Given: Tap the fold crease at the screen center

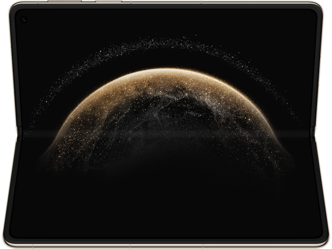Looking at the screenshot, I should 166,134.
